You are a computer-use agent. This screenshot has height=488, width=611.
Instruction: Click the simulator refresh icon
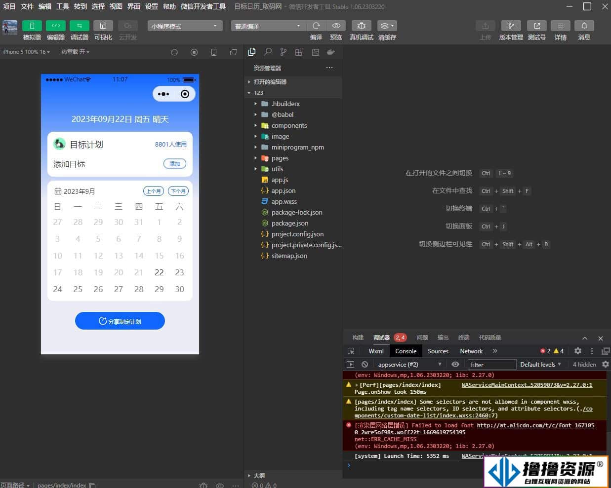174,52
